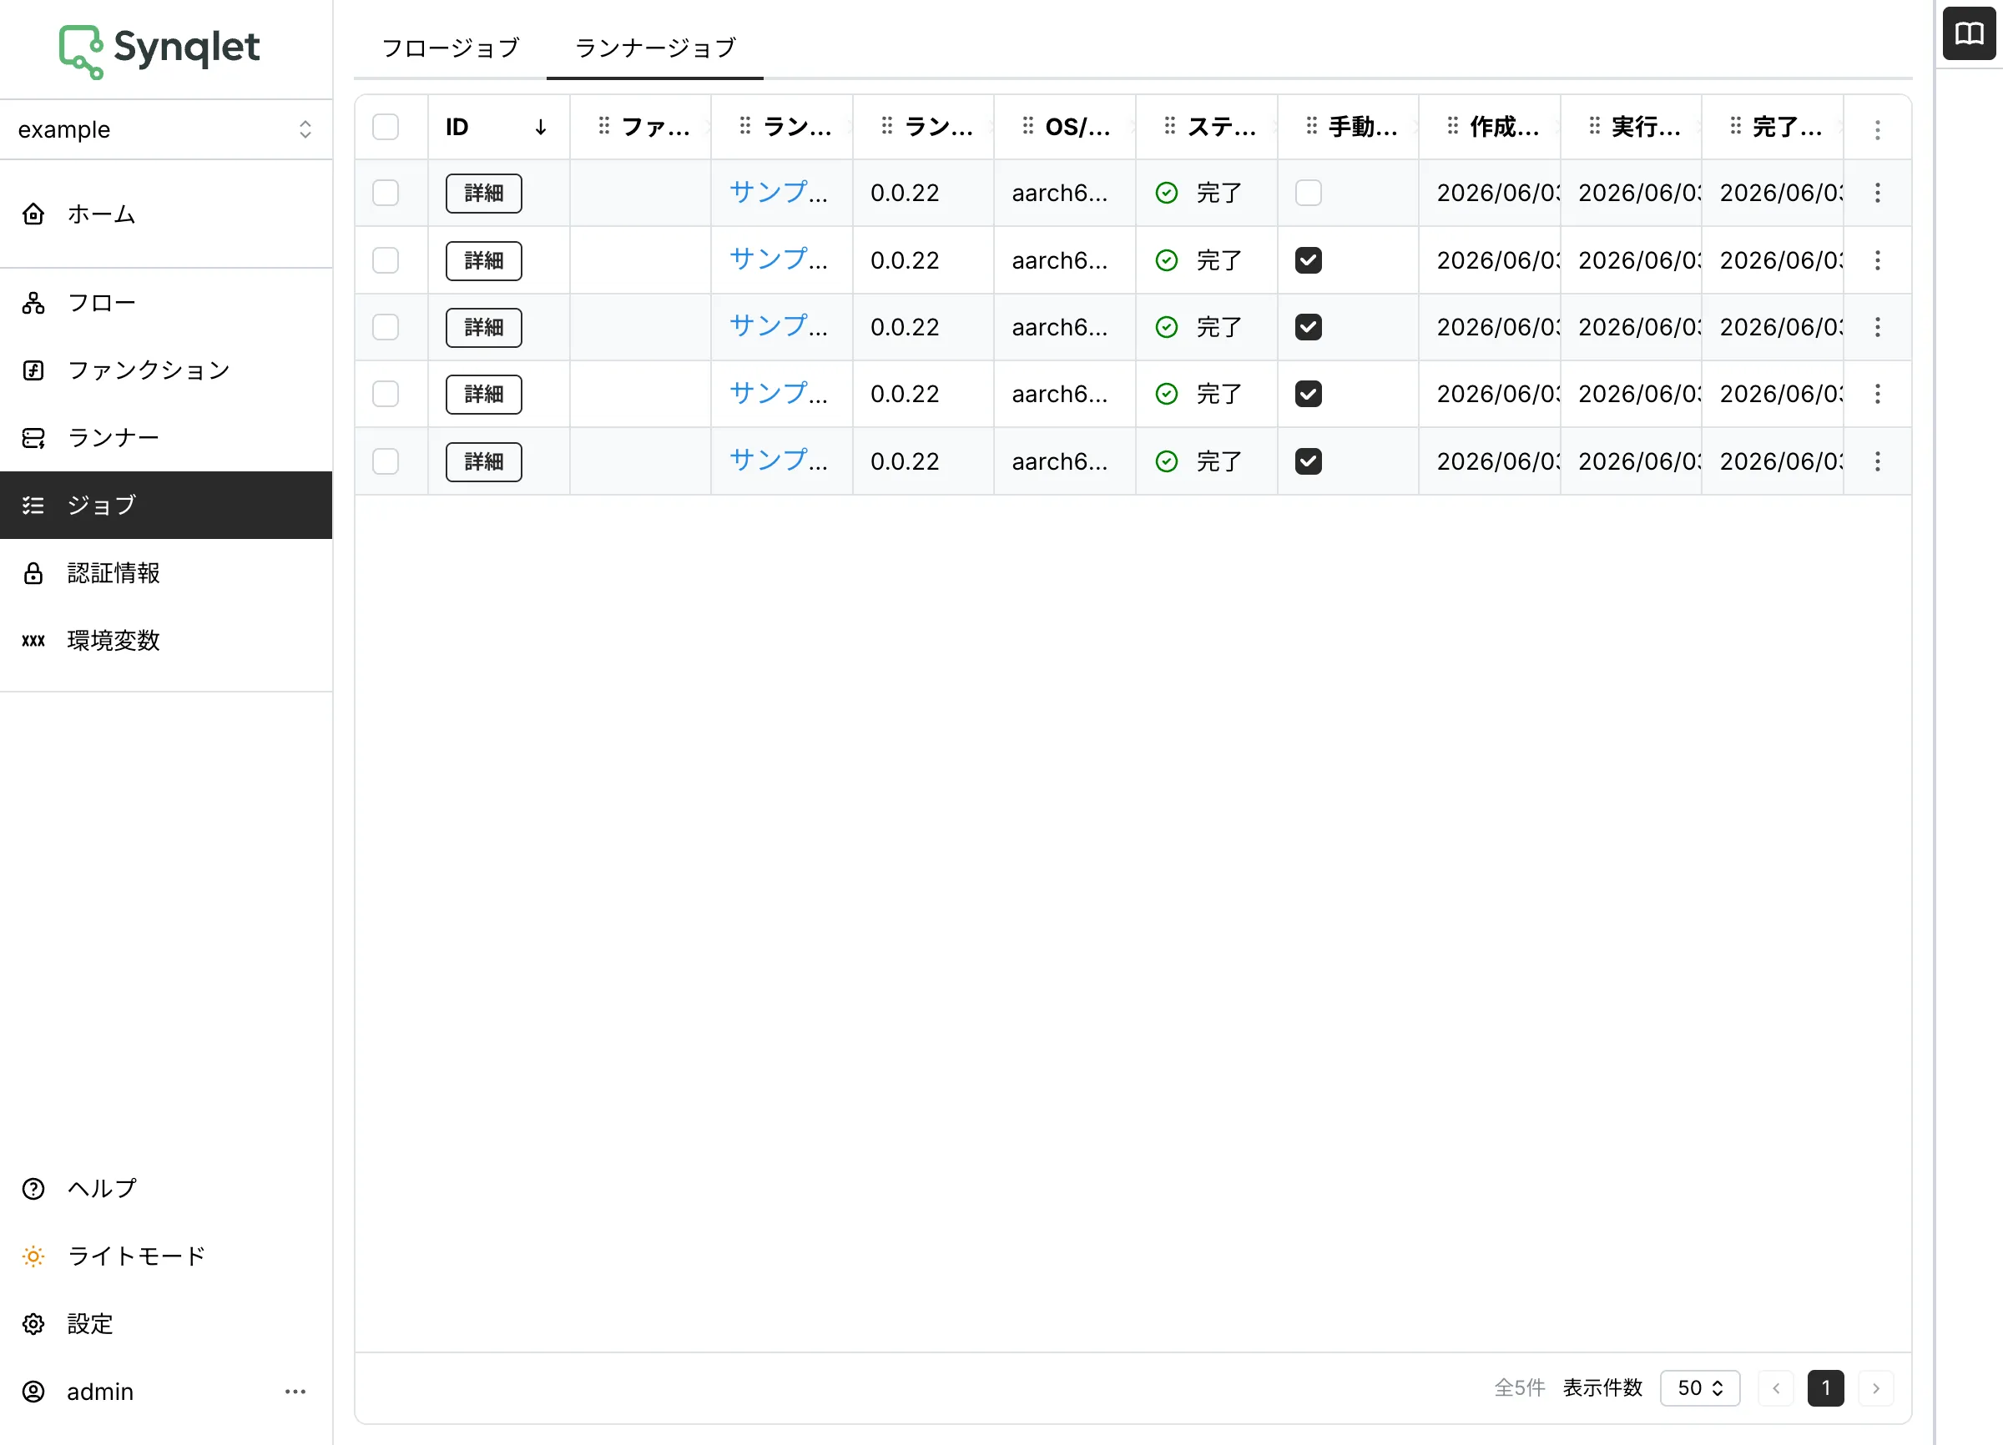This screenshot has height=1445, width=2003.
Task: Open 認証情報 page
Action: click(166, 573)
